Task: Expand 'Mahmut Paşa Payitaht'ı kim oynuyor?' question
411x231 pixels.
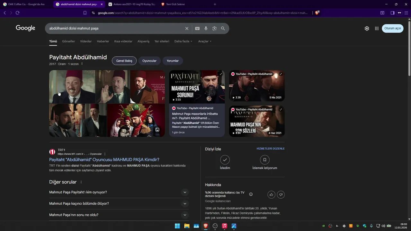Action: [x=119, y=192]
